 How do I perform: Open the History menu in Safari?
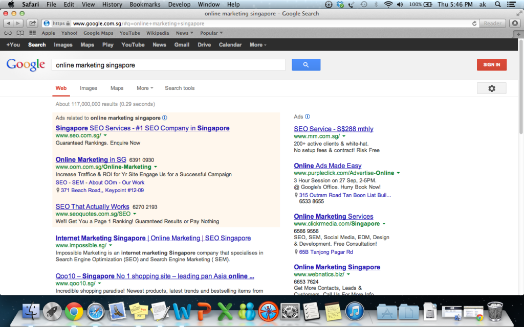pos(112,4)
